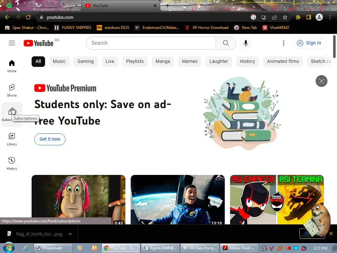Play the clay puppet video thumbnail

coord(78,200)
